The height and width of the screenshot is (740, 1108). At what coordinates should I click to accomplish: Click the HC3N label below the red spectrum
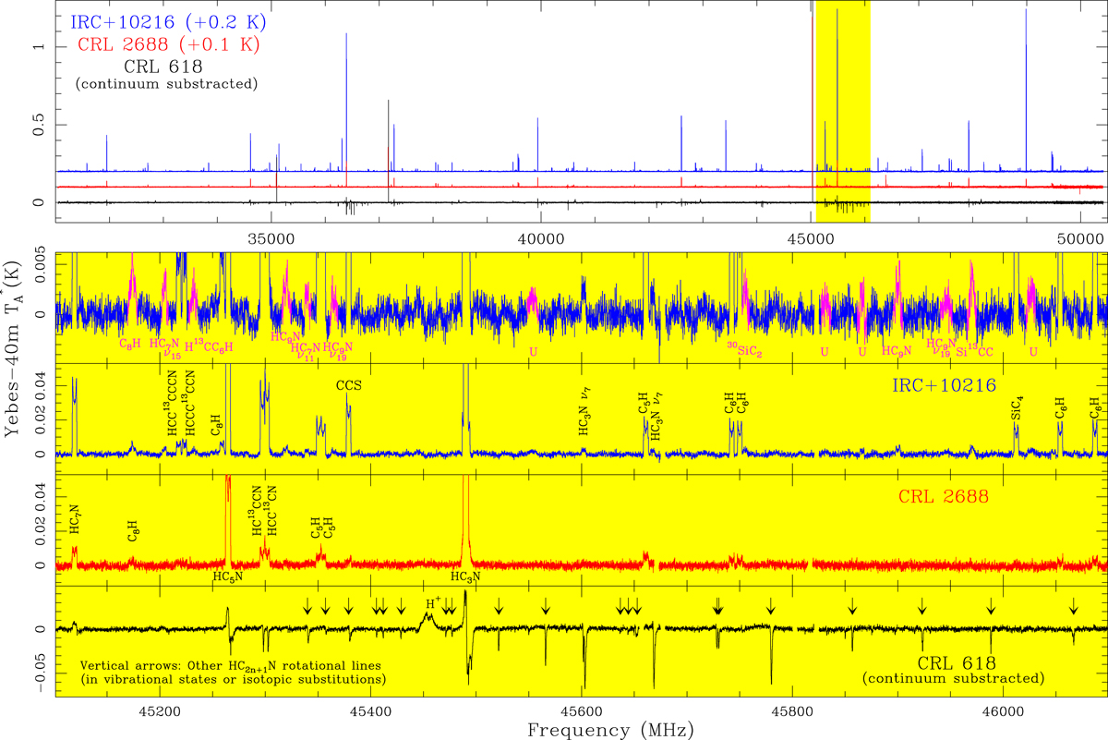464,577
